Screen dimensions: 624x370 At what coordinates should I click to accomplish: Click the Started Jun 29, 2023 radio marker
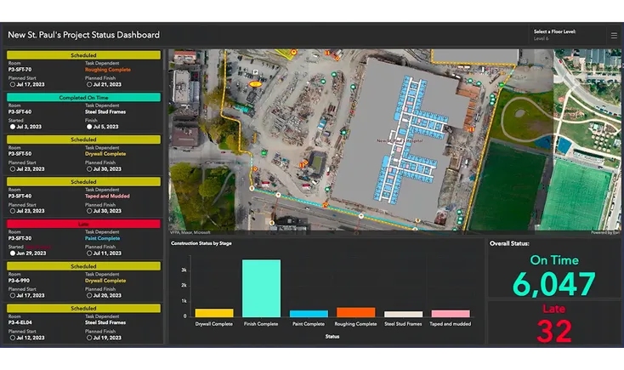pos(12,253)
